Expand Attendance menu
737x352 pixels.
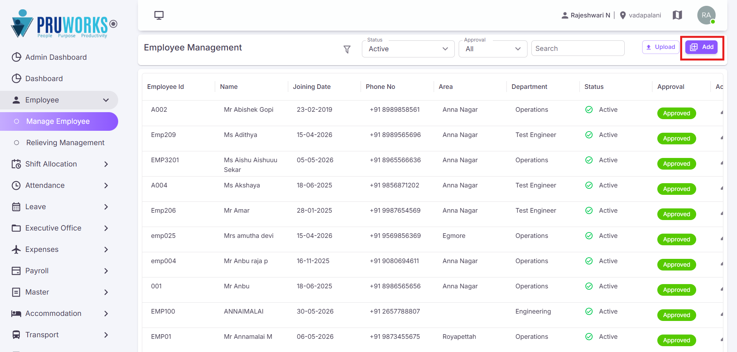point(59,186)
